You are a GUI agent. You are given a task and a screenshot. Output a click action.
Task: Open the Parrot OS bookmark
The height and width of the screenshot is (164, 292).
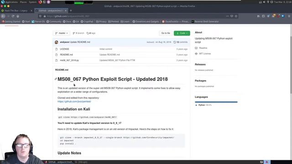click(x=38, y=21)
